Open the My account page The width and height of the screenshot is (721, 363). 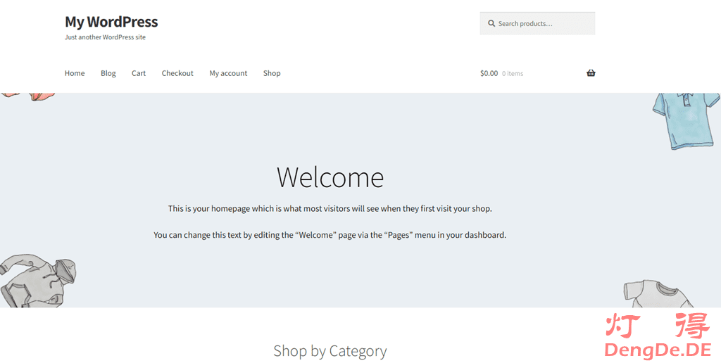(228, 73)
